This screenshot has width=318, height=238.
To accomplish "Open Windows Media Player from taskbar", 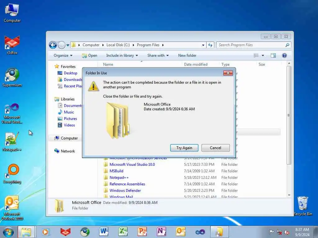I will (x=46, y=232).
